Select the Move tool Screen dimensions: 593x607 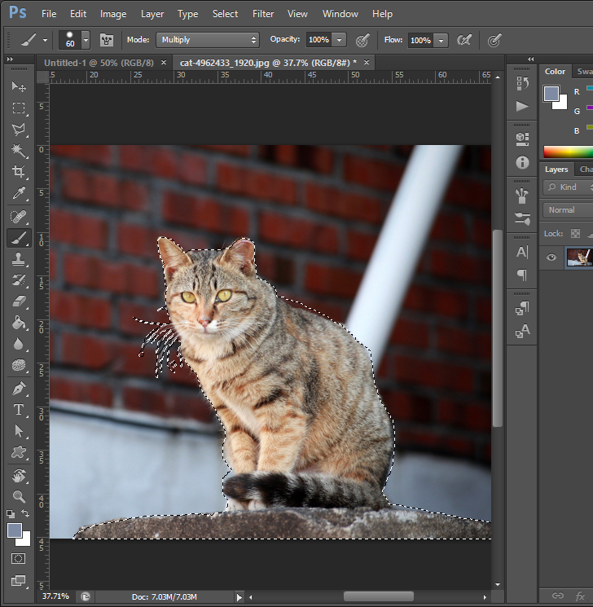19,86
